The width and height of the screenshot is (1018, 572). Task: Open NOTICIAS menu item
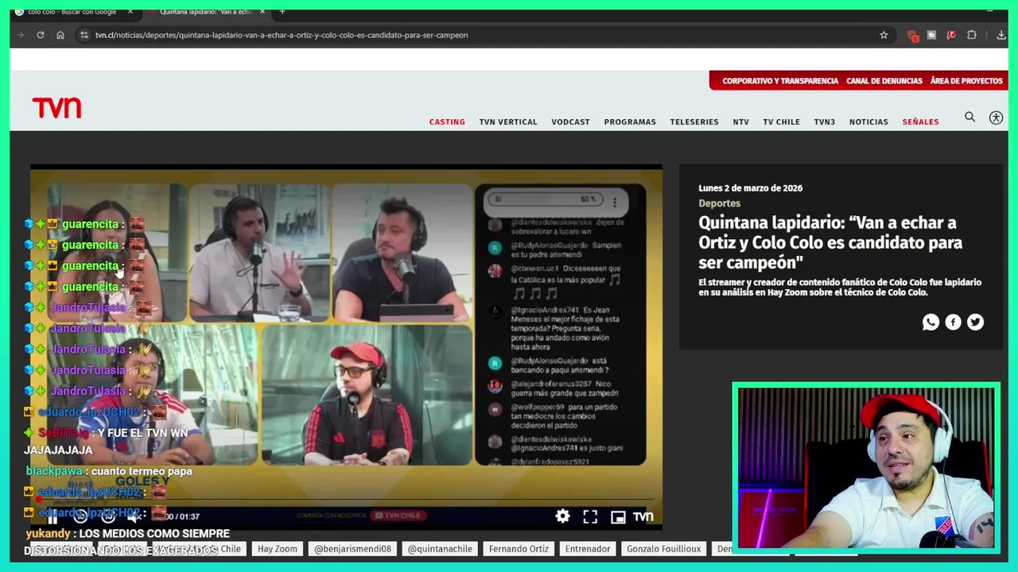tap(868, 122)
